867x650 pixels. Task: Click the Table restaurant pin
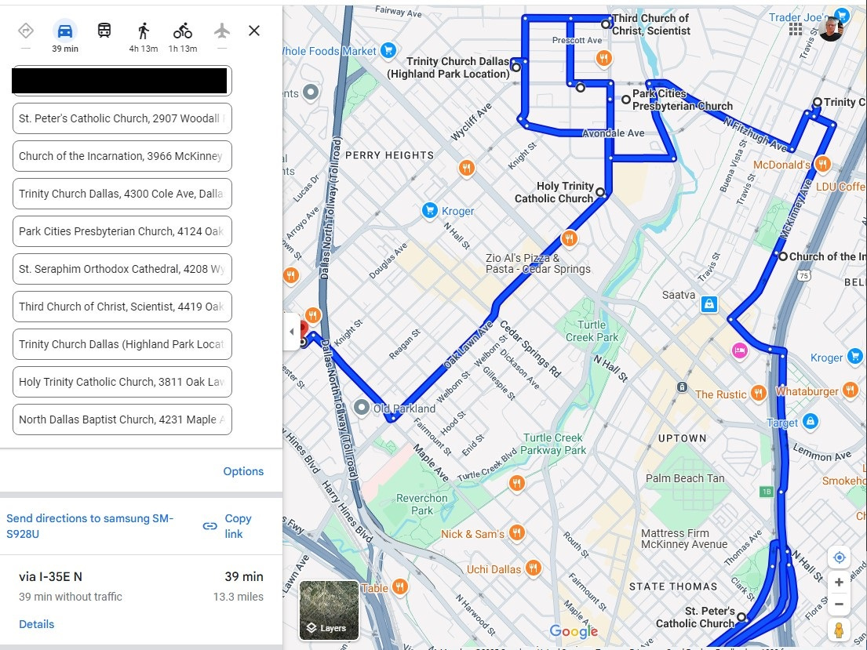[400, 586]
